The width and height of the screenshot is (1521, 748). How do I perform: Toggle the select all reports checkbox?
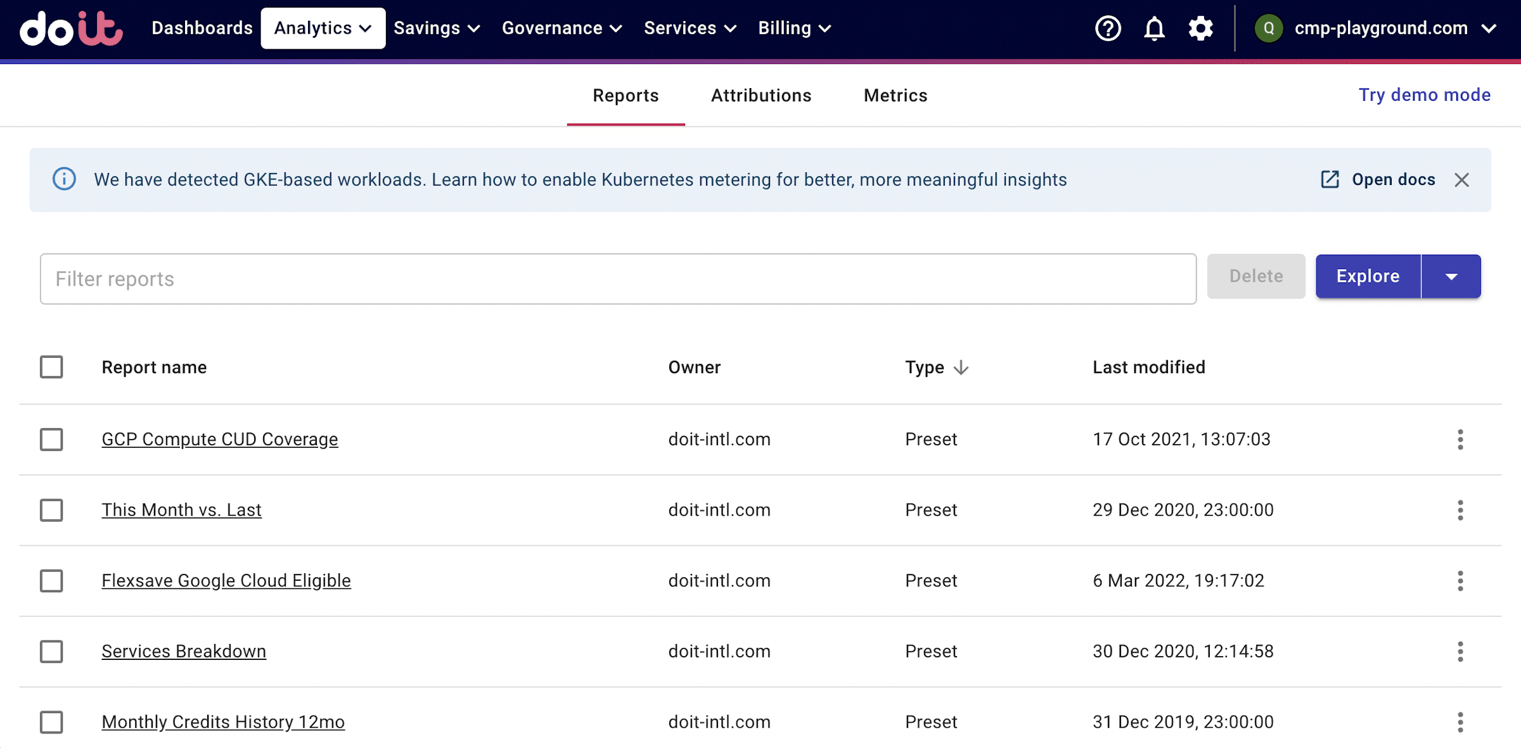click(x=51, y=367)
